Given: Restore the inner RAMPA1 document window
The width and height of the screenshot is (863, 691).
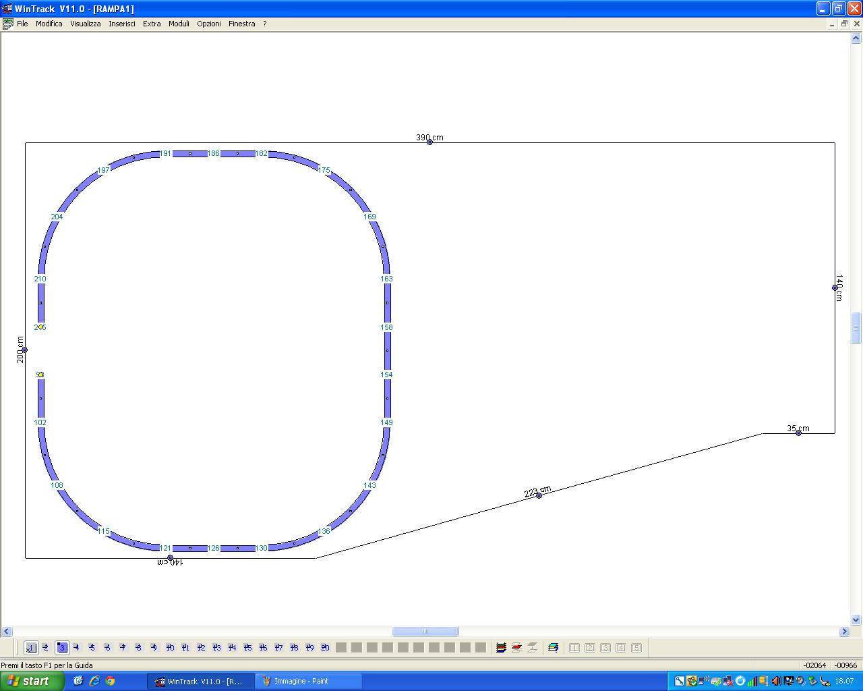Looking at the screenshot, I should [843, 24].
